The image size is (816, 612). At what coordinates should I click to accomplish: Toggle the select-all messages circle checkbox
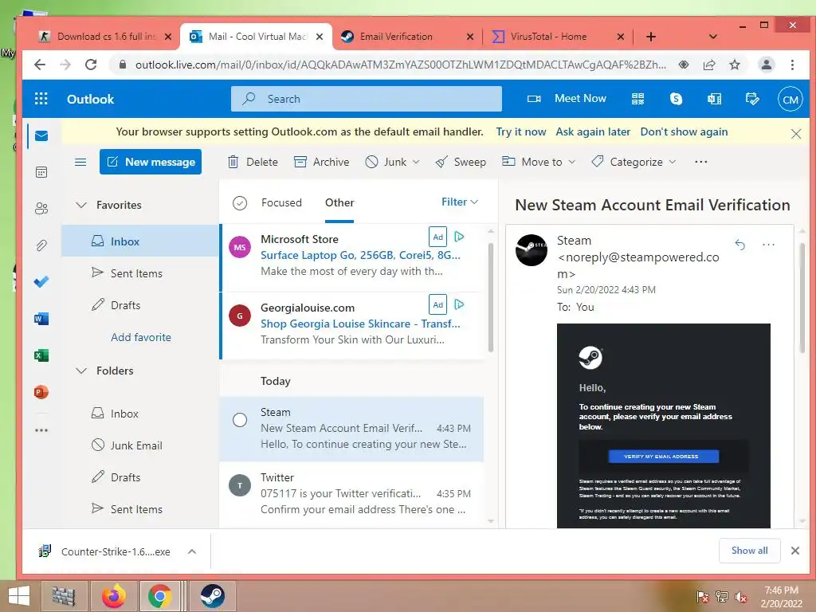(x=240, y=203)
